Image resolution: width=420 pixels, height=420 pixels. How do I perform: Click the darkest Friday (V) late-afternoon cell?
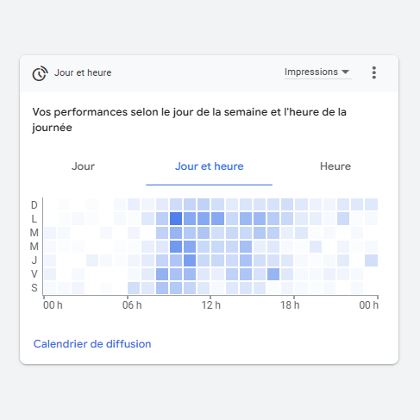click(x=273, y=274)
